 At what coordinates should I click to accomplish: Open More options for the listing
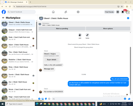coord(108,29)
